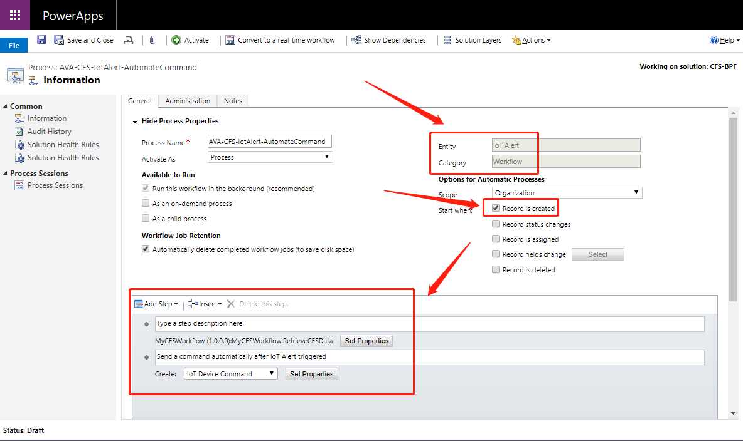Click the Process Sessions item icon
This screenshot has width=743, height=441.
pos(19,185)
